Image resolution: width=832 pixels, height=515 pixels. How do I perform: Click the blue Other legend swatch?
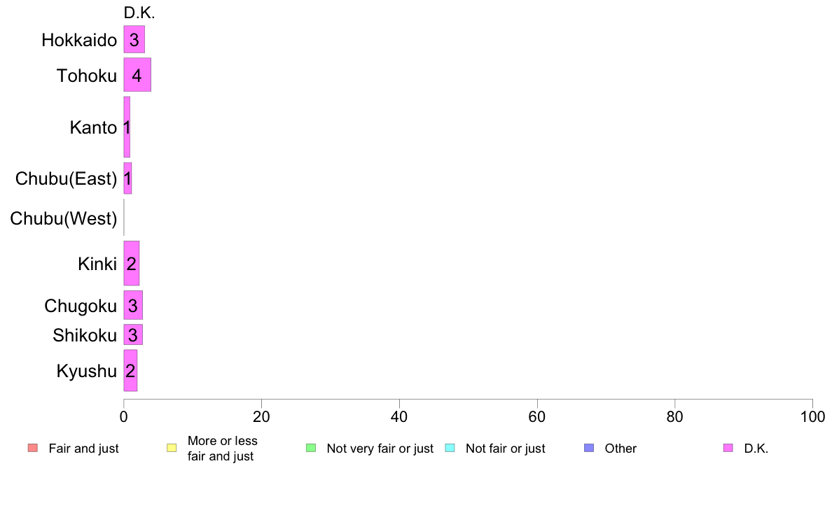click(589, 448)
